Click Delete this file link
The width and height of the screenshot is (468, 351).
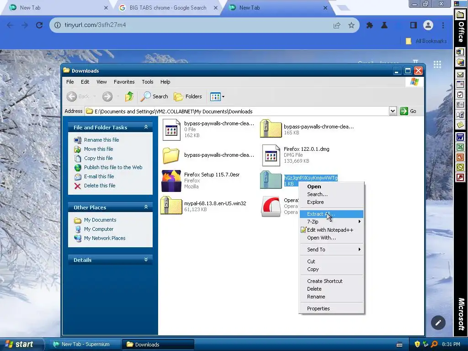(100, 186)
